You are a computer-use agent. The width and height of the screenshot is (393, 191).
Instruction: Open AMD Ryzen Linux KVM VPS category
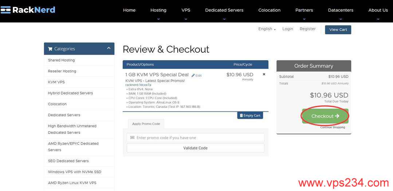(79, 183)
